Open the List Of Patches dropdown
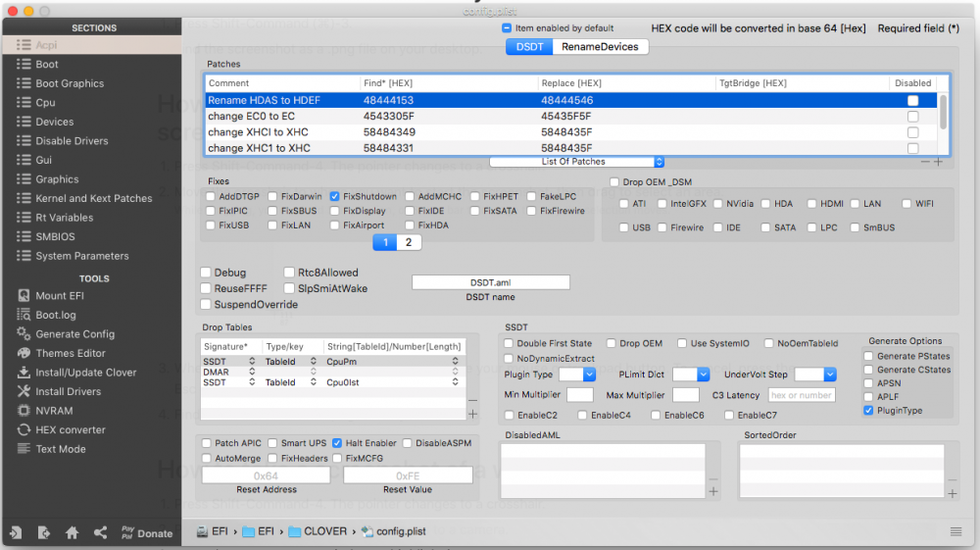This screenshot has height=550, width=980. click(x=576, y=162)
